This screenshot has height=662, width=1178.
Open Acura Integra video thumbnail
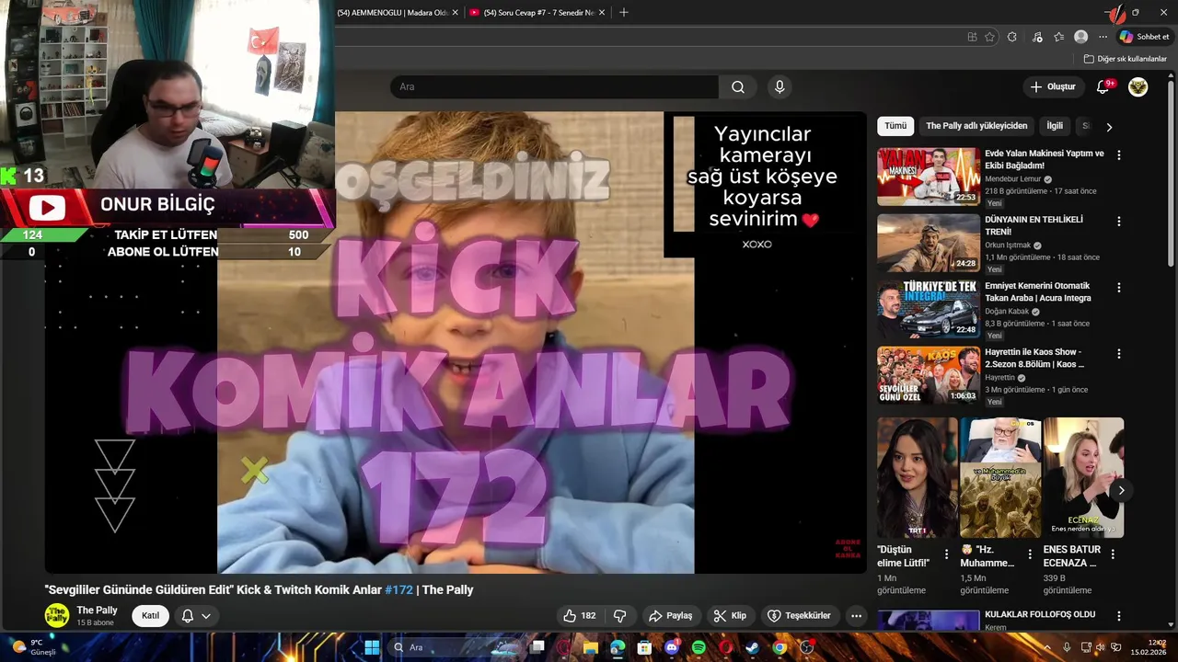pyautogui.click(x=929, y=309)
